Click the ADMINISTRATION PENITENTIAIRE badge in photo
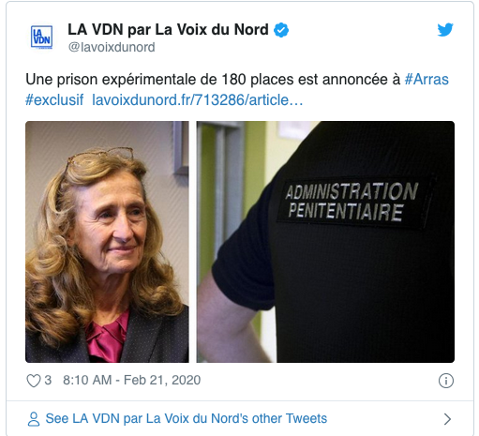479x436 pixels. [x=354, y=203]
